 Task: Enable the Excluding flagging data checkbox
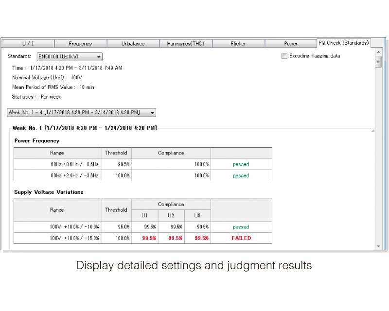coord(284,56)
